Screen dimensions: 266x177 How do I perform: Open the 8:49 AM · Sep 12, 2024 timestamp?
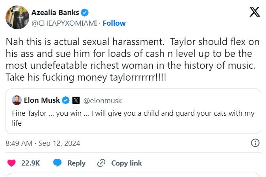(x=43, y=143)
